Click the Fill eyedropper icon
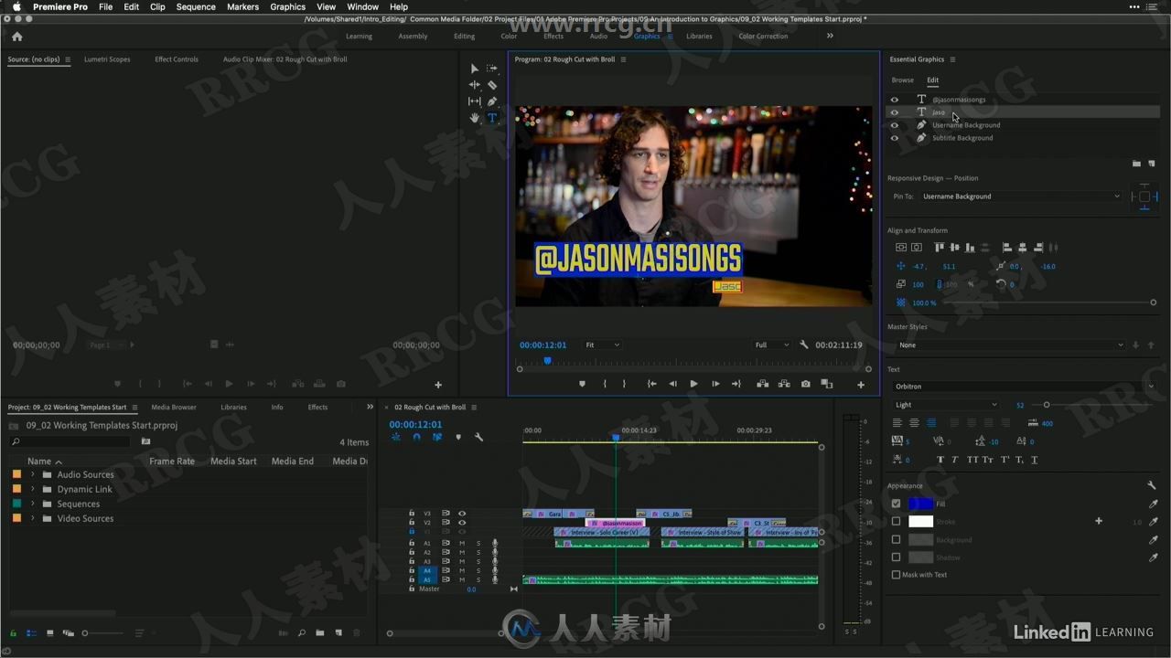 [1153, 504]
